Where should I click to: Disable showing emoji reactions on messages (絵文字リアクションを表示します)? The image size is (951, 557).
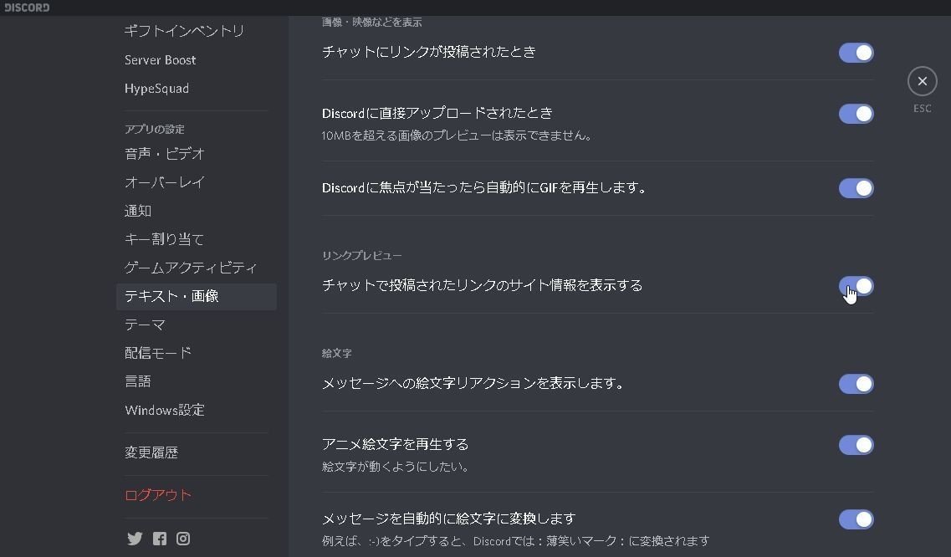point(856,384)
